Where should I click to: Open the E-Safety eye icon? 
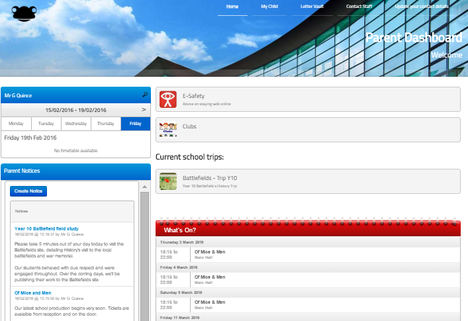click(x=168, y=99)
